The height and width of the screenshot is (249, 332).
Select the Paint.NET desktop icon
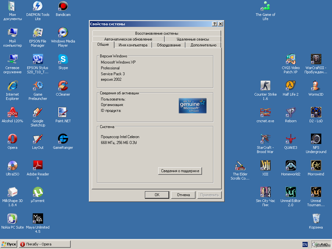coord(63,113)
